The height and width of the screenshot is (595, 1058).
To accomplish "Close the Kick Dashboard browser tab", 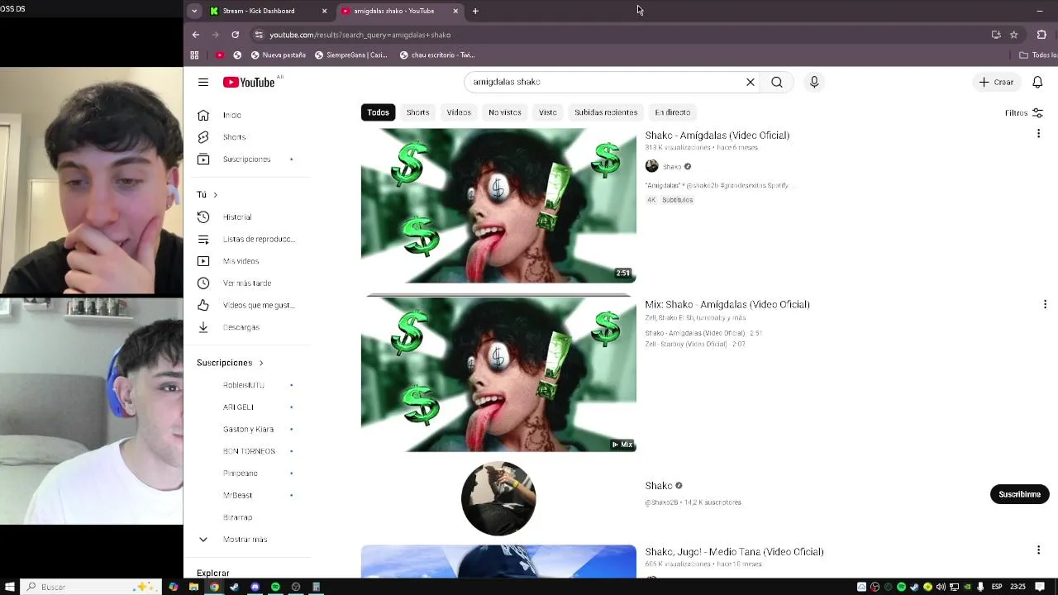I will [x=324, y=11].
